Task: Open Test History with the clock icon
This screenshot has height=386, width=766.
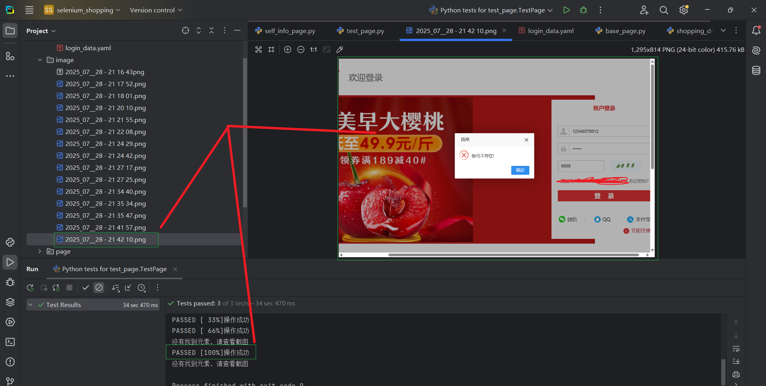Action: tap(142, 288)
